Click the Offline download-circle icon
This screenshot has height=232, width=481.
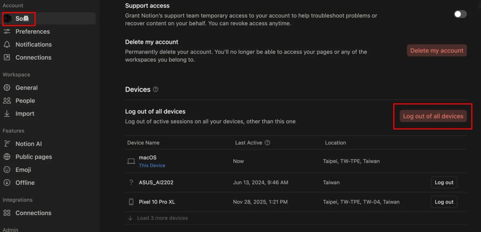pyautogui.click(x=7, y=183)
